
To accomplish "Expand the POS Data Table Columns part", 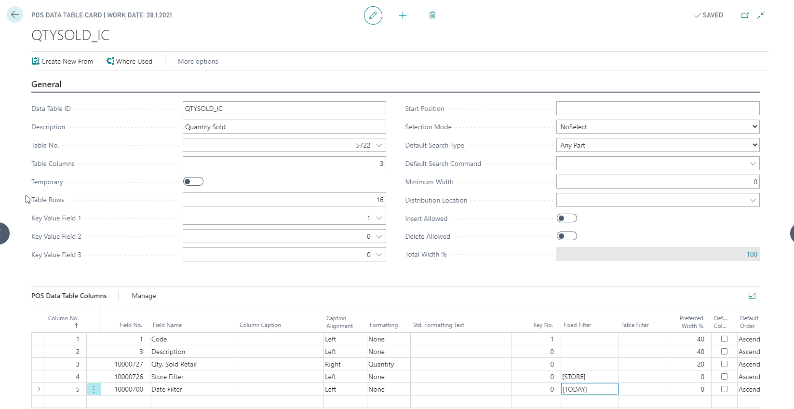I will (x=752, y=296).
